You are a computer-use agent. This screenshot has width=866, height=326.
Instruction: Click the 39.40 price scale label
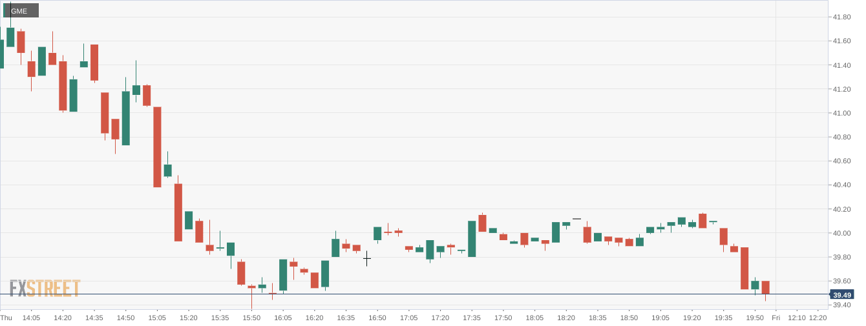[841, 305]
